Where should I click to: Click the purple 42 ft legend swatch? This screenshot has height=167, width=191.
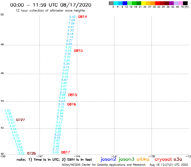tap(171, 3)
